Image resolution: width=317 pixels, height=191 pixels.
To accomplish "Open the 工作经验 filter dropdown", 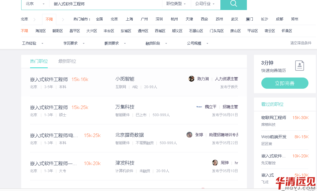I will 32,43.
